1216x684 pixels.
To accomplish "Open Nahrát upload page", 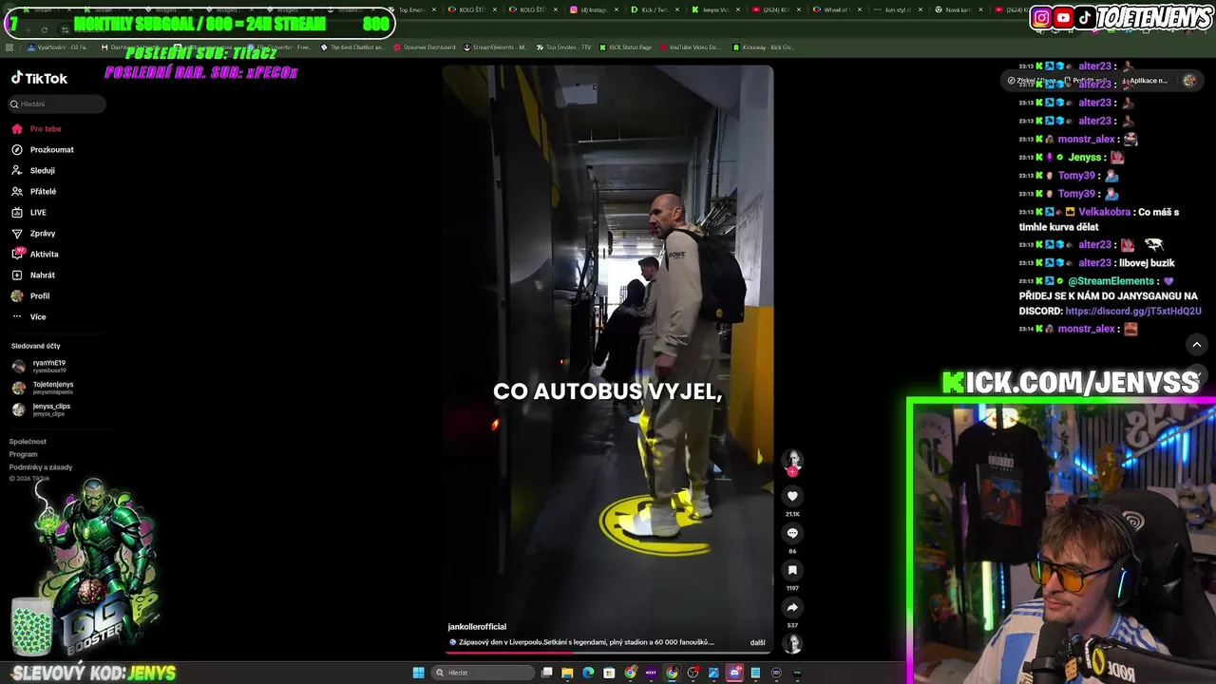I will pyautogui.click(x=42, y=275).
